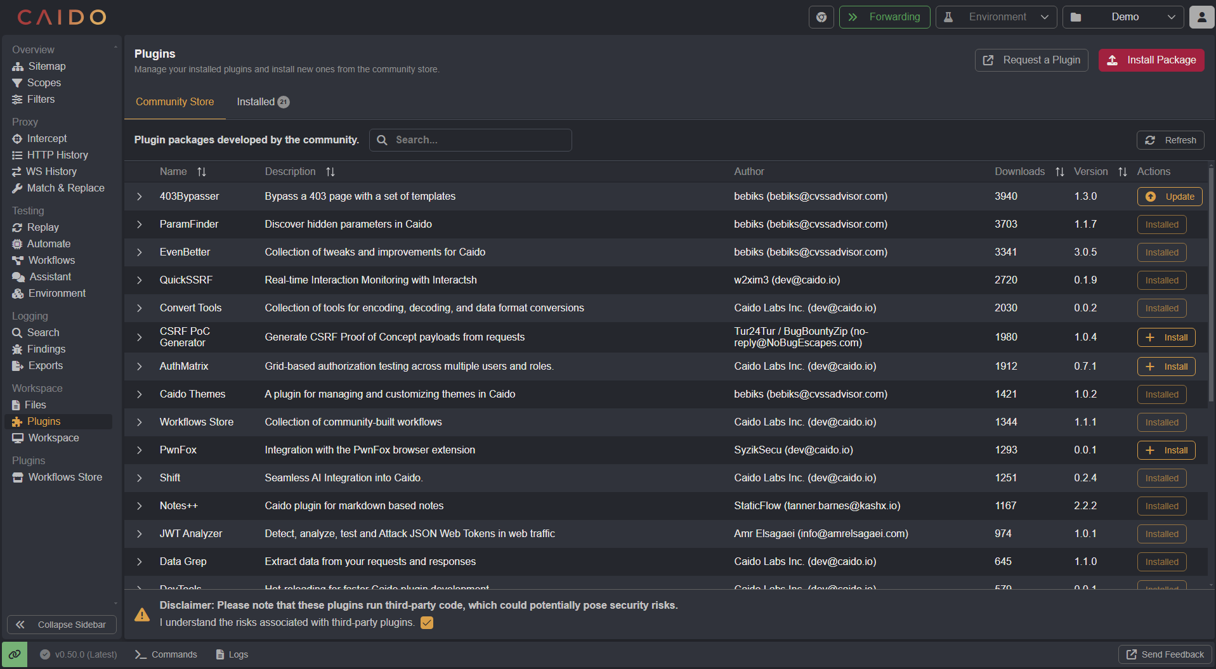Select the Automate sidebar icon
The height and width of the screenshot is (669, 1216).
[x=17, y=244]
